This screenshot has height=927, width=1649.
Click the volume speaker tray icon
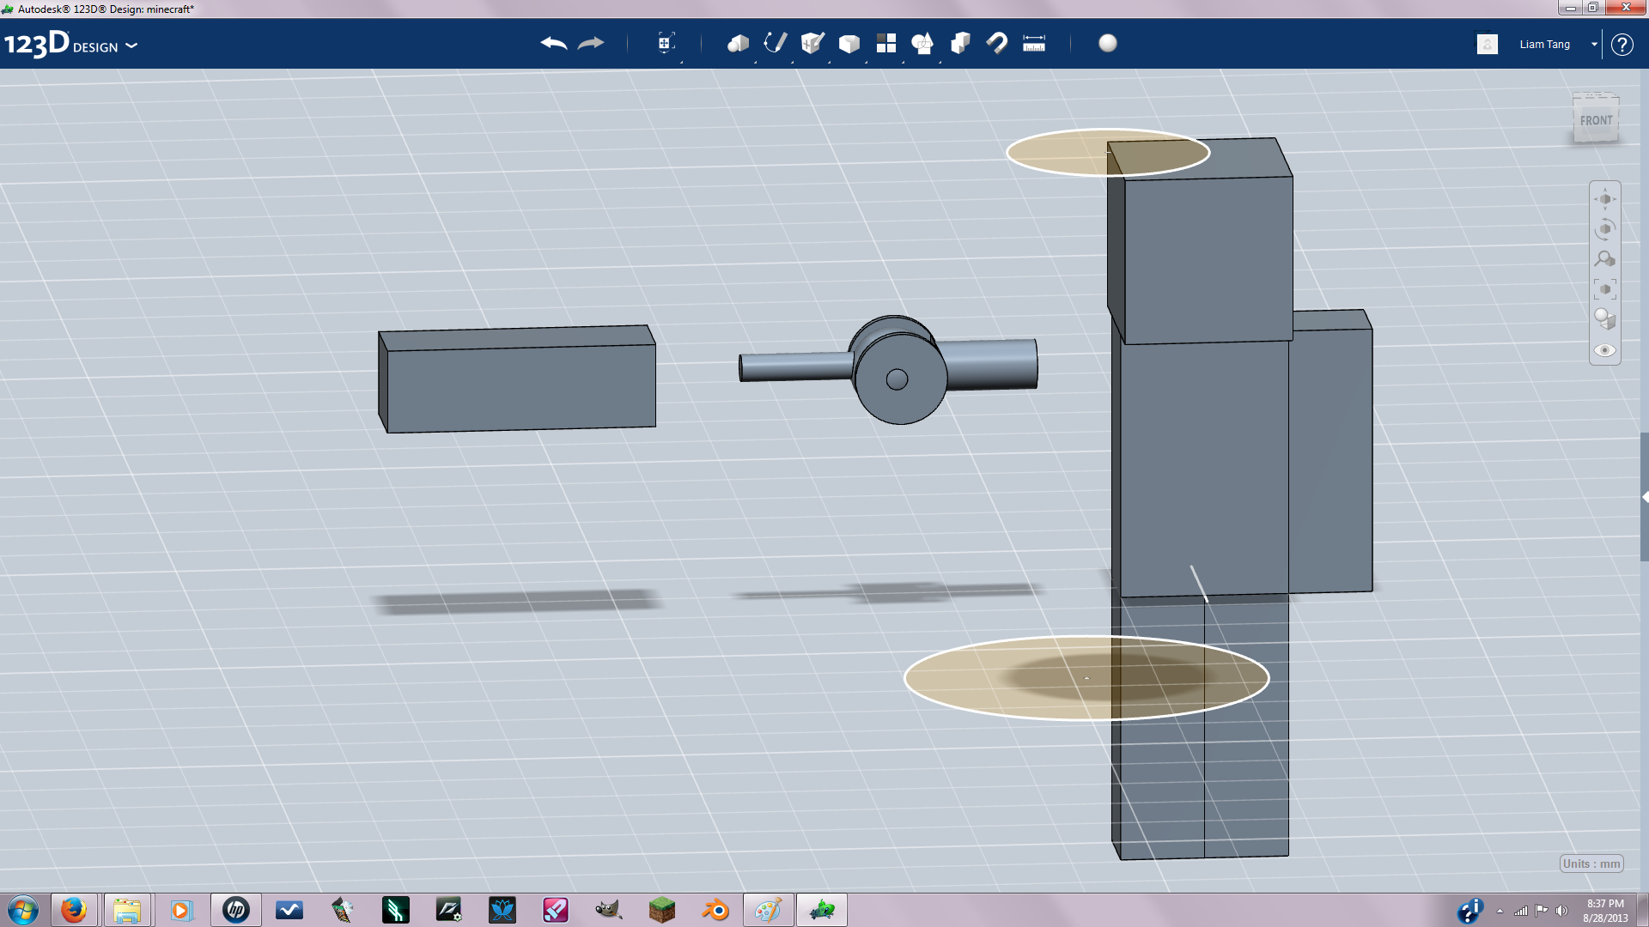coord(1561,911)
